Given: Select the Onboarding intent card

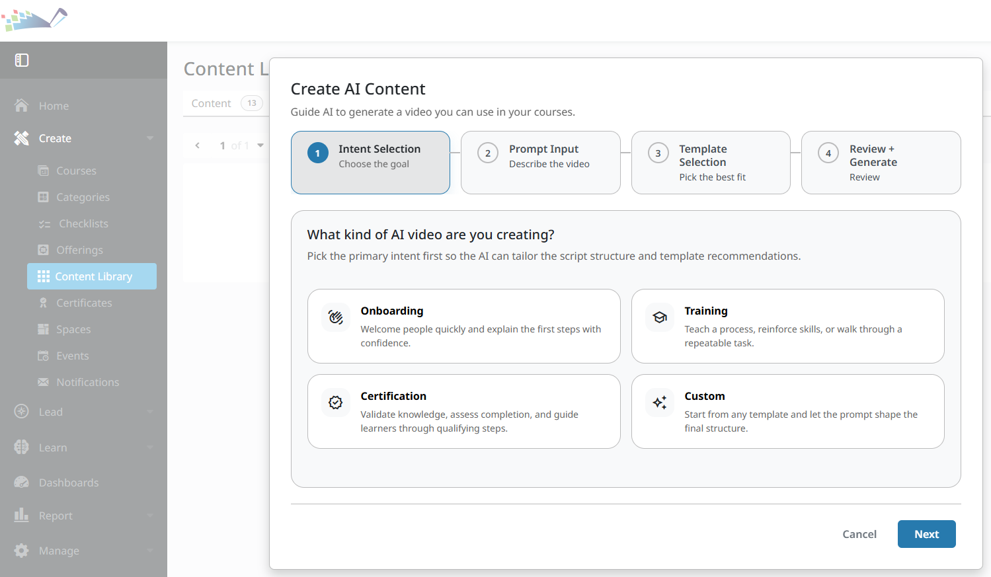Looking at the screenshot, I should 464,326.
